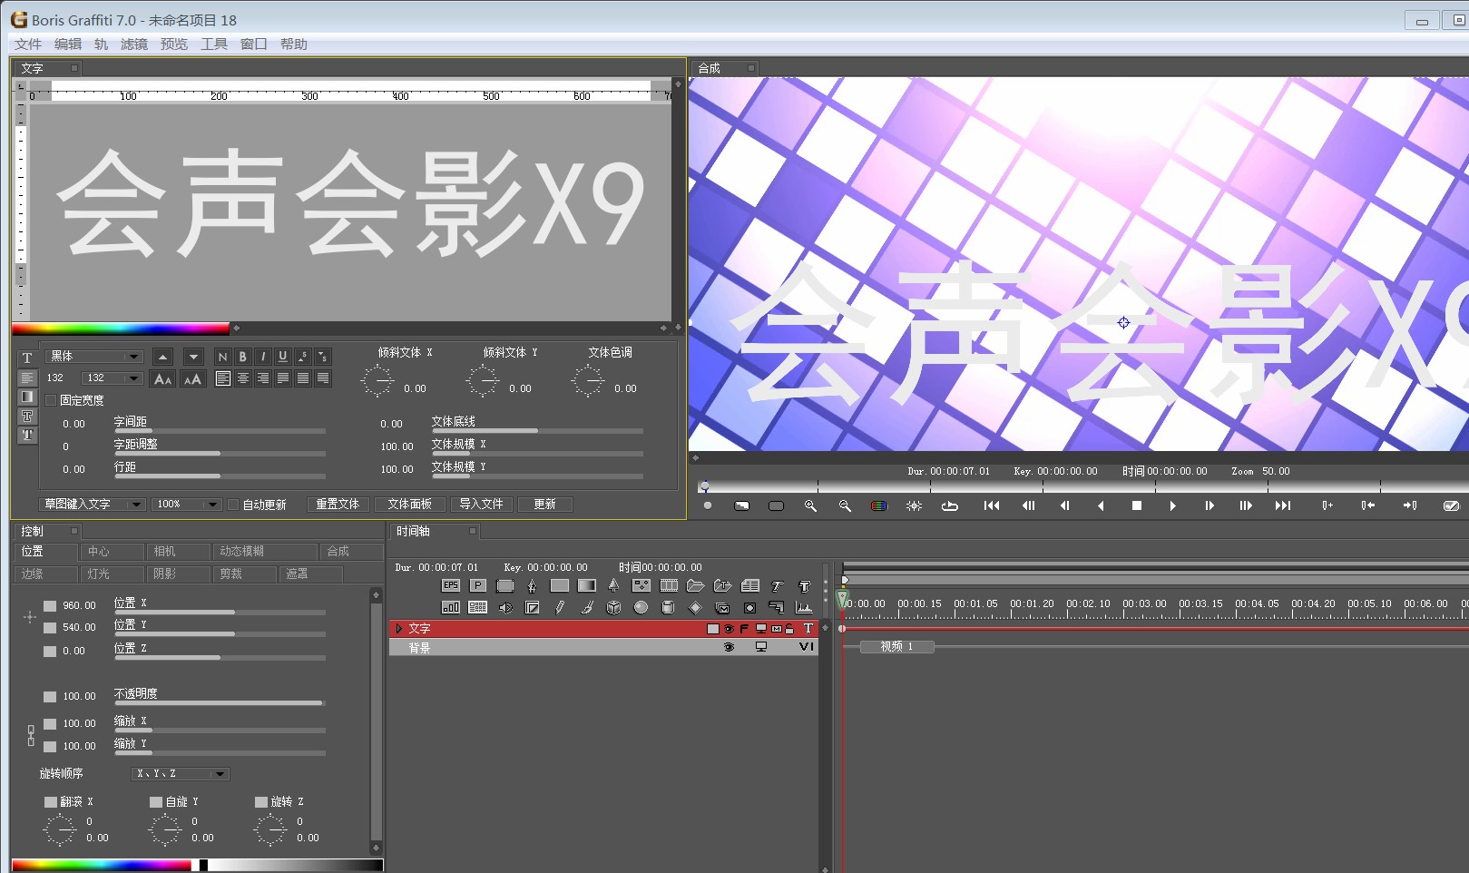Viewport: 1469px width, 873px height.
Task: Click the RGB color channels icon
Action: coord(879,505)
